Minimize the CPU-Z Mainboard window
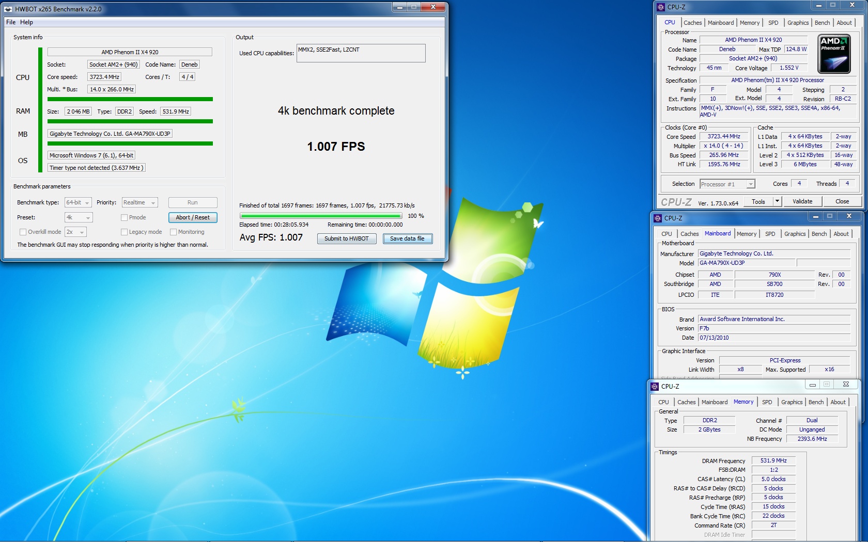 (x=815, y=216)
